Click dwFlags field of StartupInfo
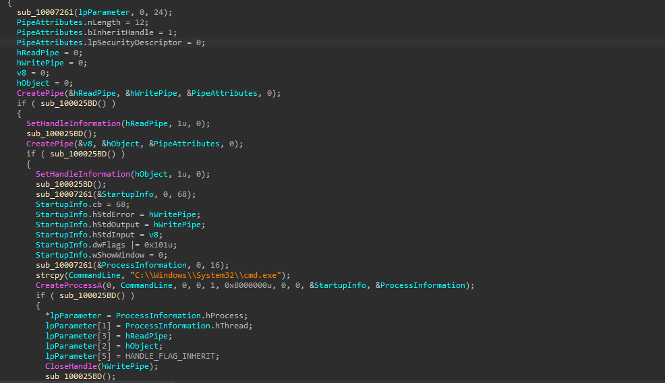This screenshot has height=383, width=665. [109, 245]
